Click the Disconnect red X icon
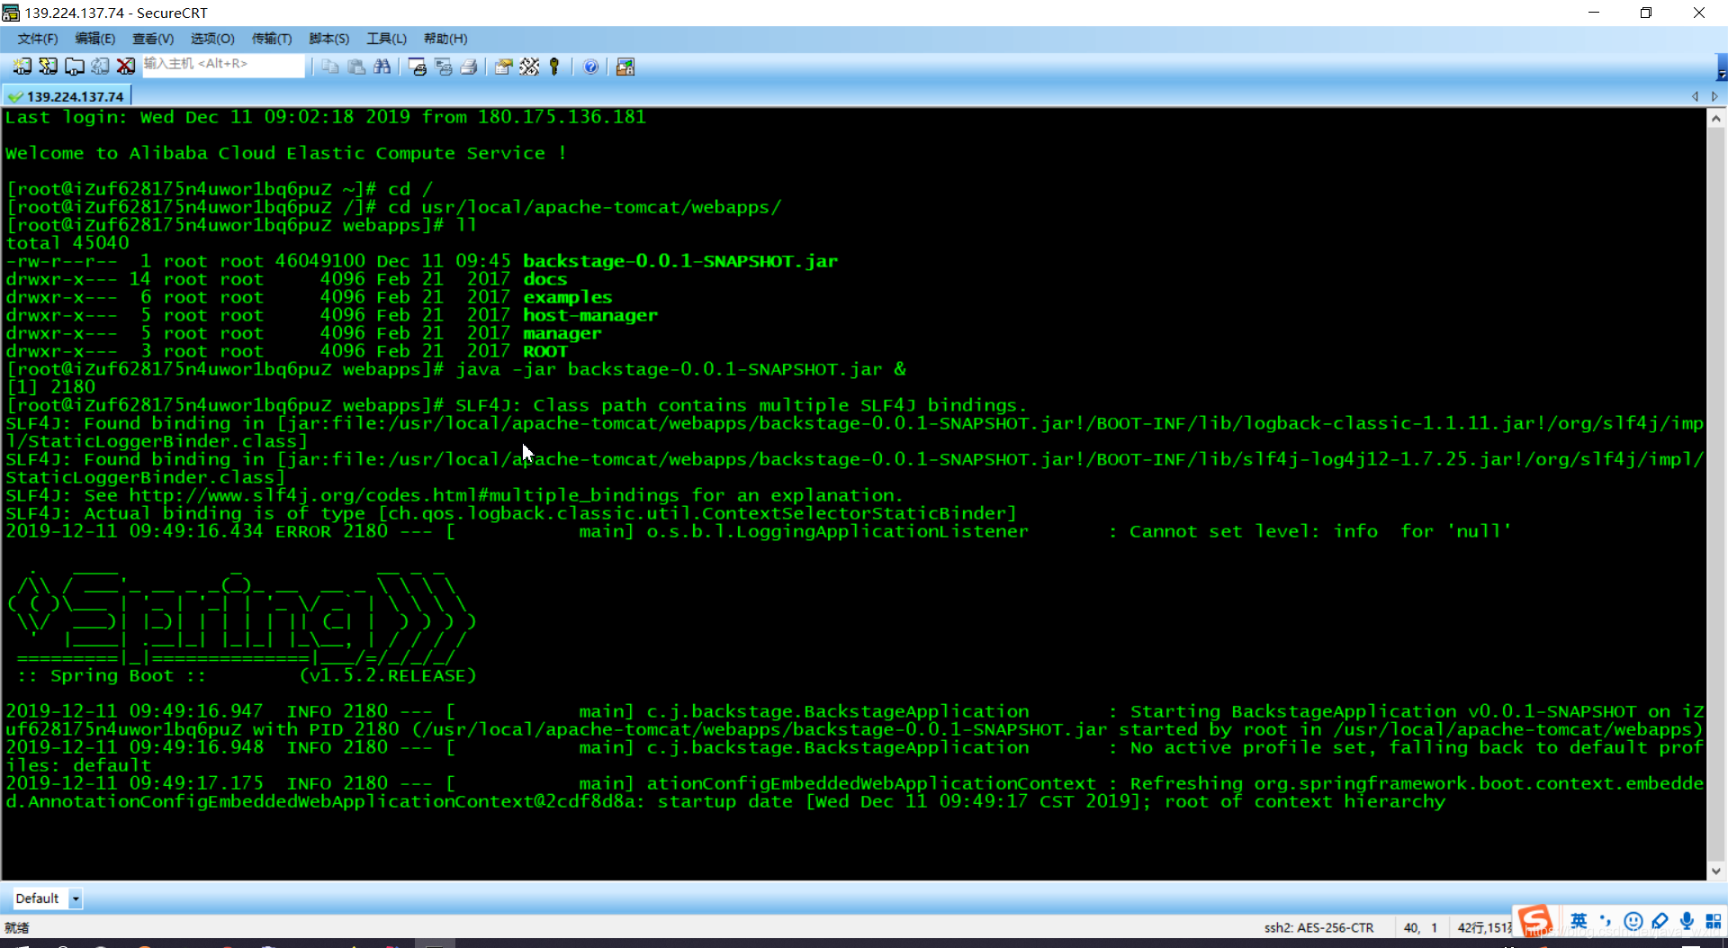Viewport: 1728px width, 948px height. click(x=126, y=67)
